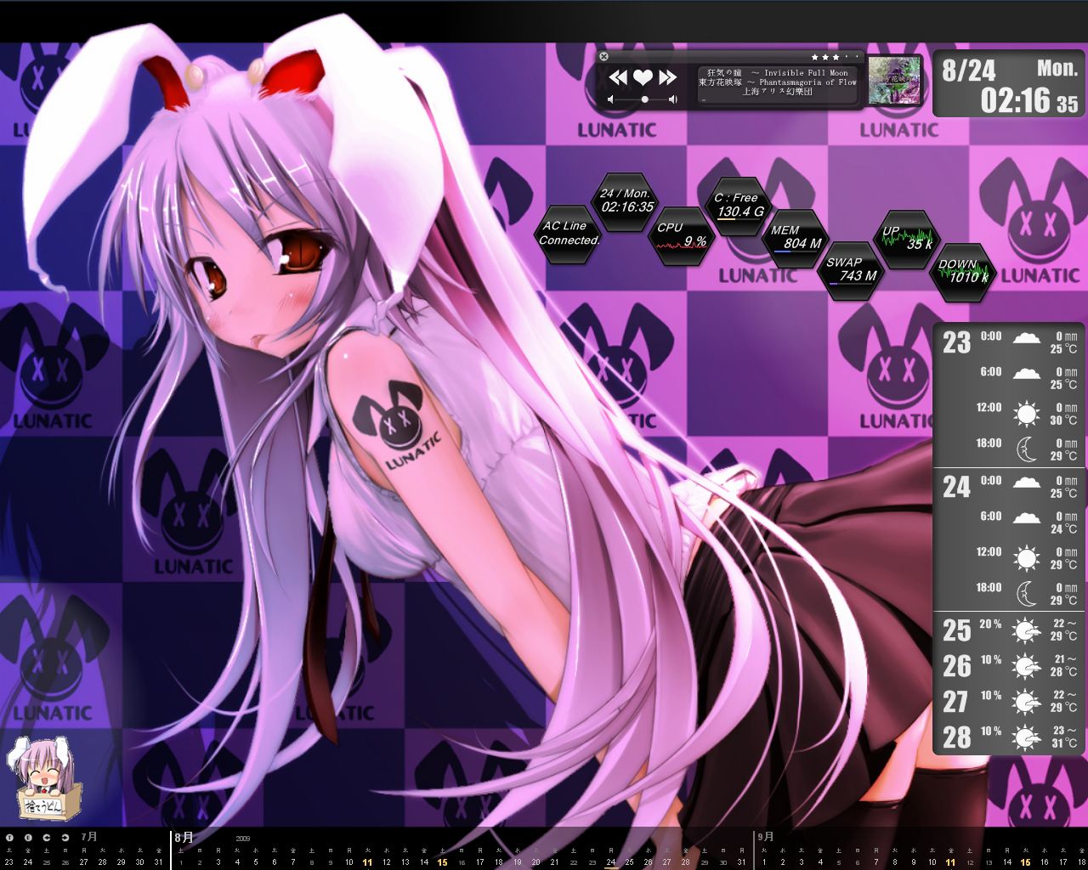Screen dimensions: 1088x870
Task: Click the 23 ~ 31 °C temperature range
Action: click(x=1065, y=736)
